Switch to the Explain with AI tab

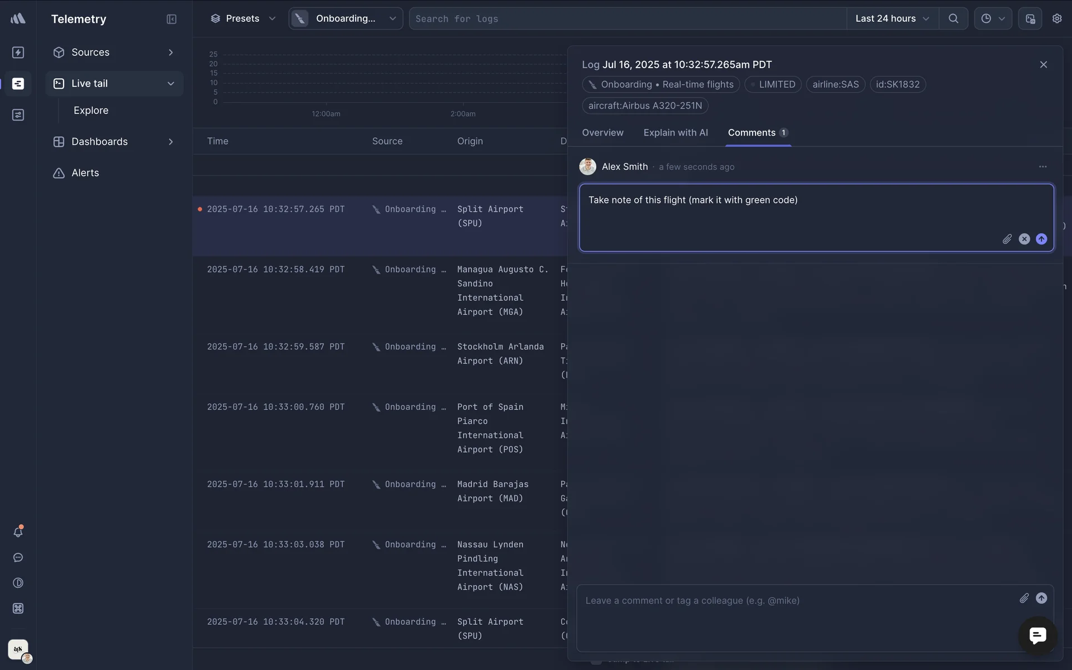675,132
